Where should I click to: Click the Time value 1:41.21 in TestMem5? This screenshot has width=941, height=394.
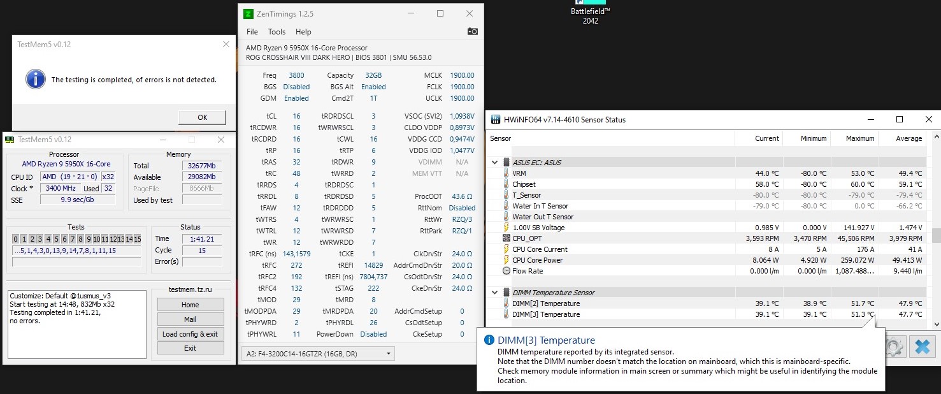202,238
